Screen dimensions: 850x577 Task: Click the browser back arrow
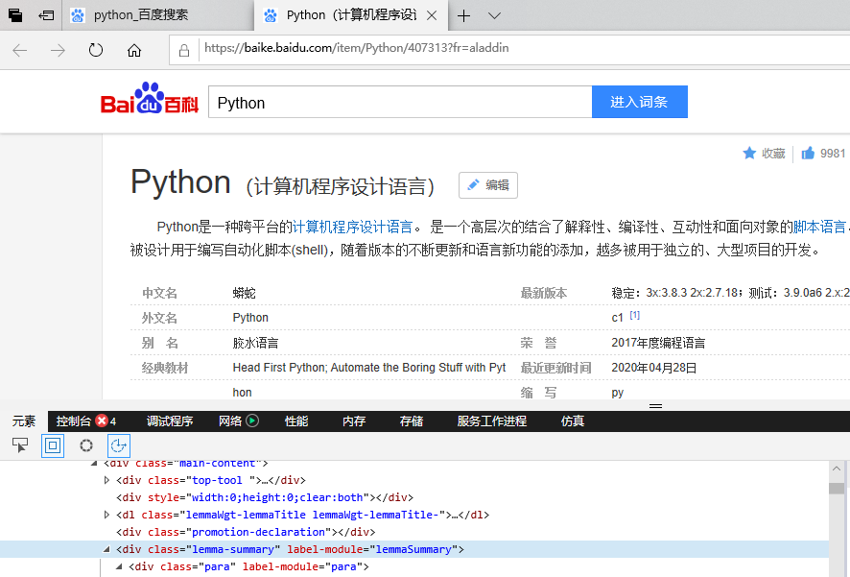click(20, 51)
